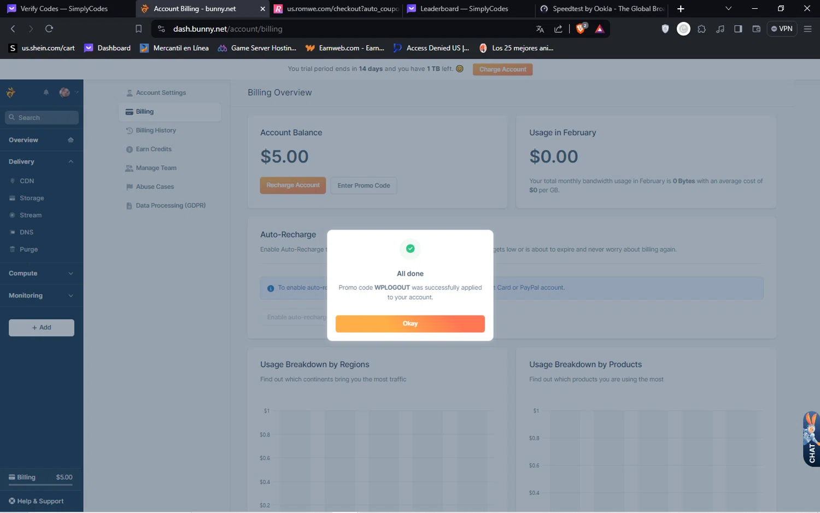Open the Dashboard bookmark

tap(108, 48)
